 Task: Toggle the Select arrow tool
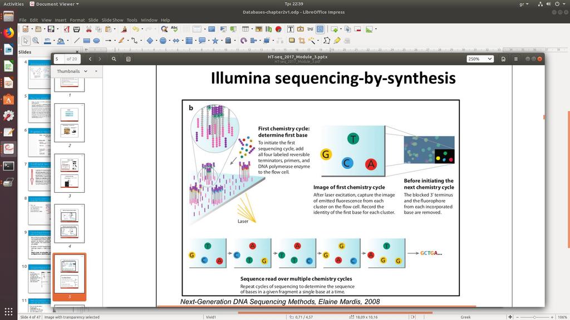pos(26,41)
